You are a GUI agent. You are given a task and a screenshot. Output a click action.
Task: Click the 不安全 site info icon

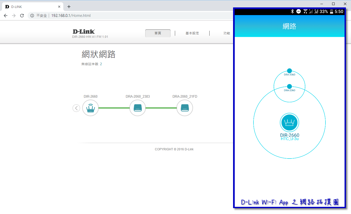[x=32, y=16]
